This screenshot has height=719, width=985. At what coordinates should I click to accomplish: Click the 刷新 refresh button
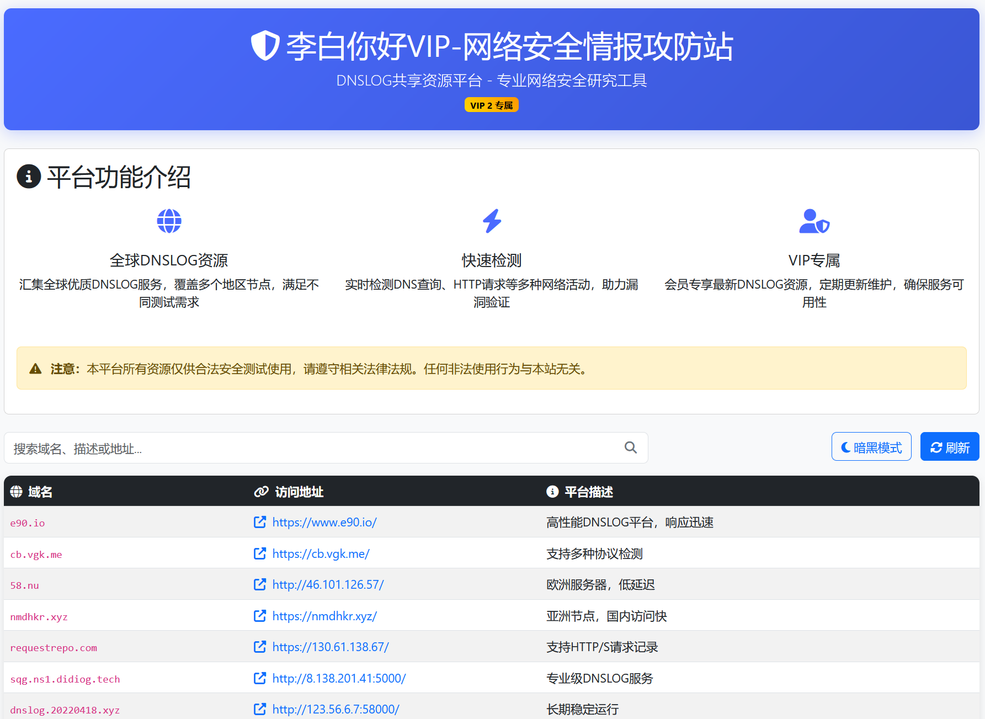[950, 446]
